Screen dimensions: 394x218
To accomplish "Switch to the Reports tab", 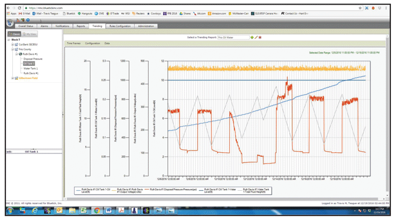I will (x=81, y=26).
